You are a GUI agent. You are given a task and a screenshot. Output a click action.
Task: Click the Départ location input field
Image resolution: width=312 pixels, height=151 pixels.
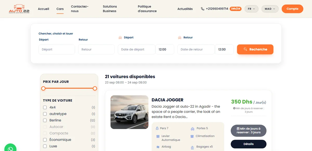pyautogui.click(x=57, y=49)
